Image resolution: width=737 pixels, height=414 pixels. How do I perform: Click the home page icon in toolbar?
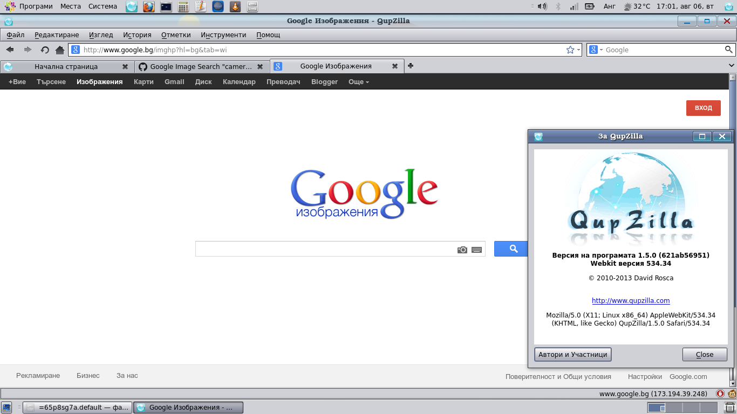tap(59, 50)
